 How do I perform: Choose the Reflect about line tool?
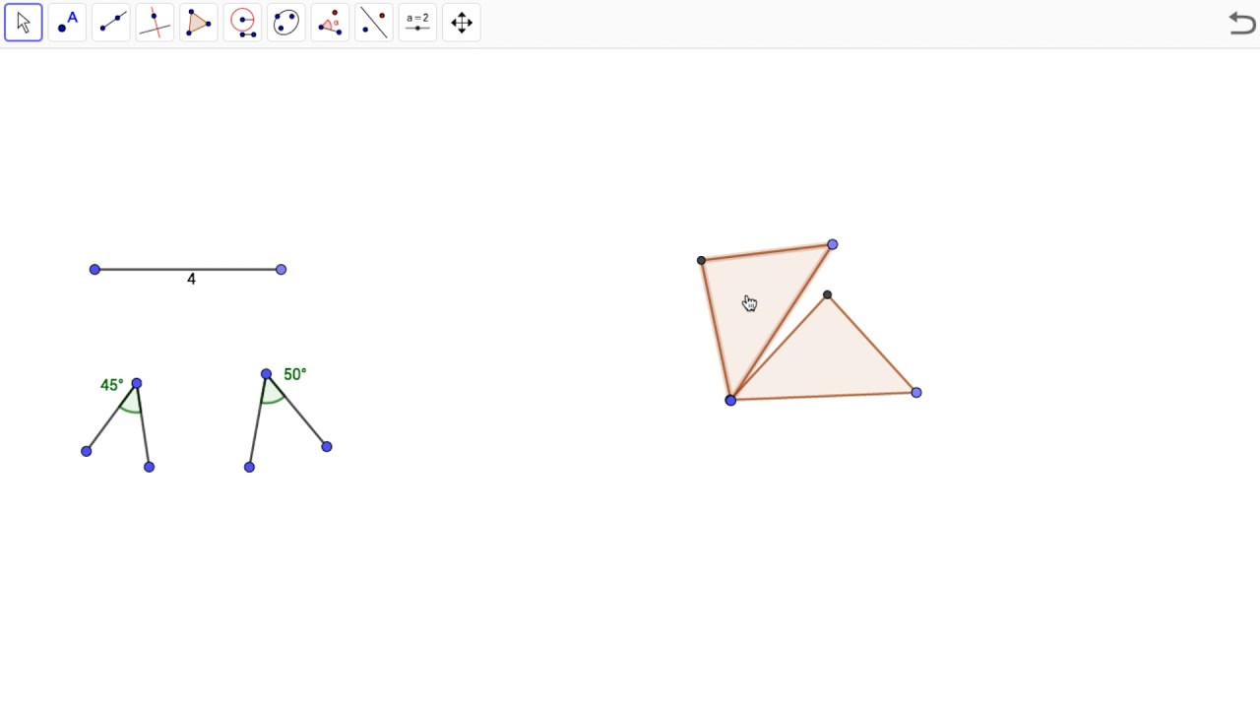click(374, 22)
